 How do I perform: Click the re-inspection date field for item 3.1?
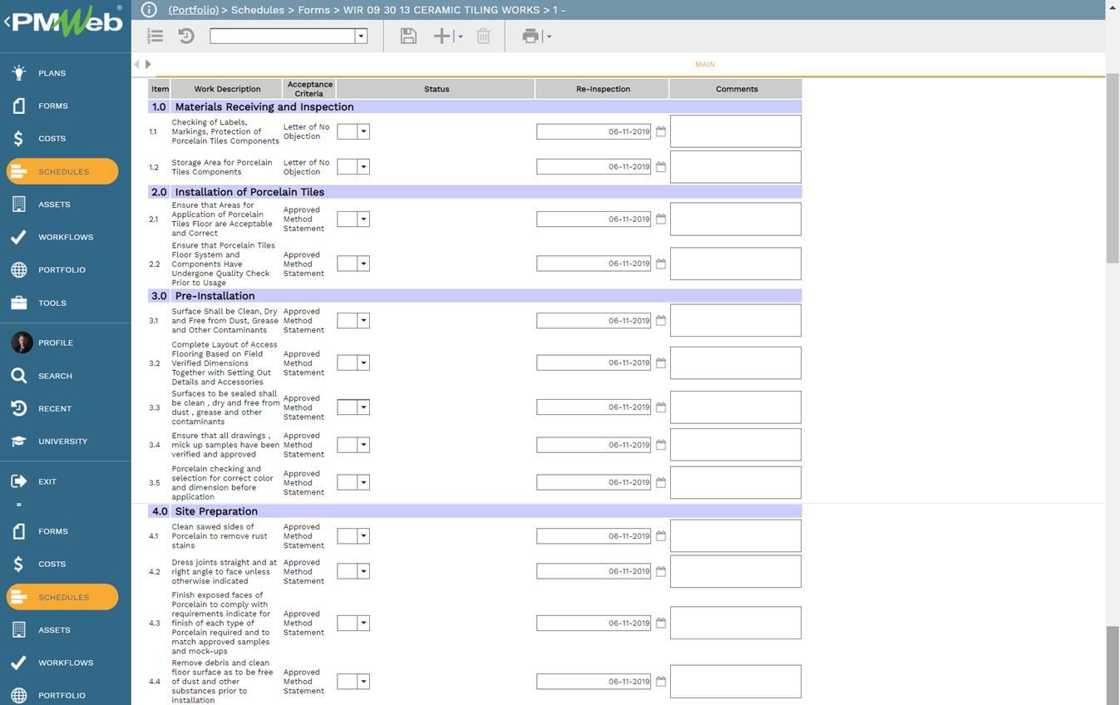point(593,321)
